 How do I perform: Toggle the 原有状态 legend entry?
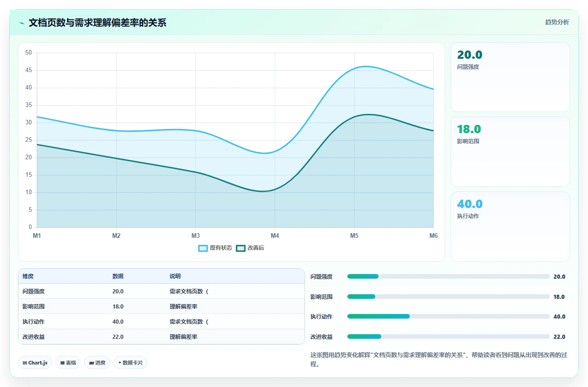(x=215, y=248)
